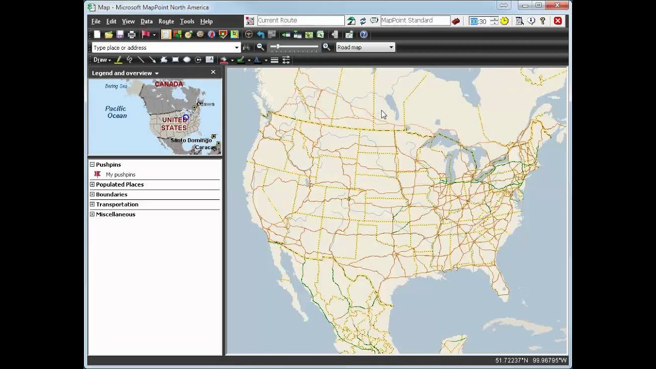
Task: Select the oval drawing tool
Action: point(187,60)
